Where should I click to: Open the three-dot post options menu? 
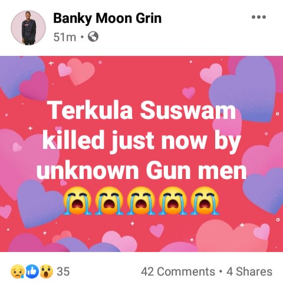coord(259,17)
